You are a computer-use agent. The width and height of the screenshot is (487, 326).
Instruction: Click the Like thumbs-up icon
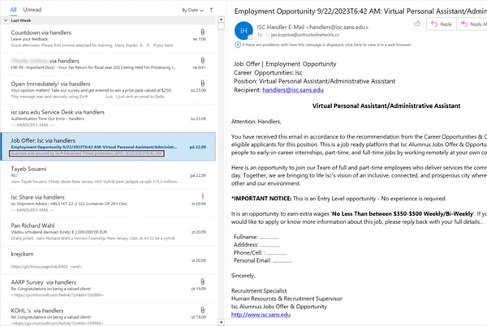(417, 24)
